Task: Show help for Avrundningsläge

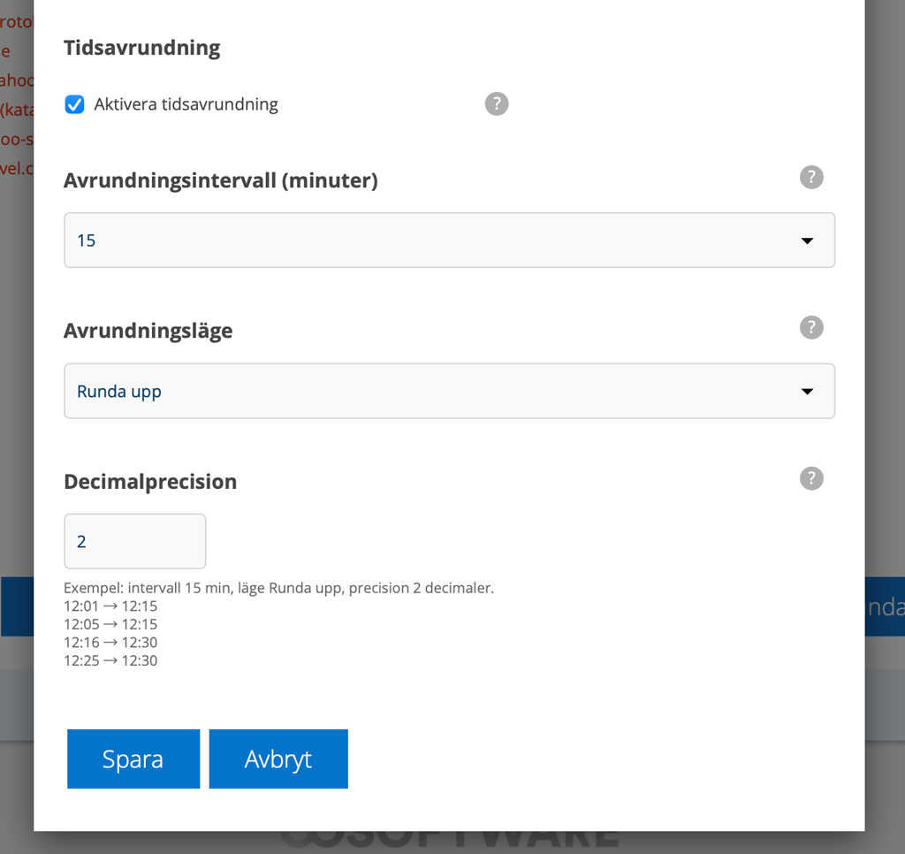Action: [811, 328]
